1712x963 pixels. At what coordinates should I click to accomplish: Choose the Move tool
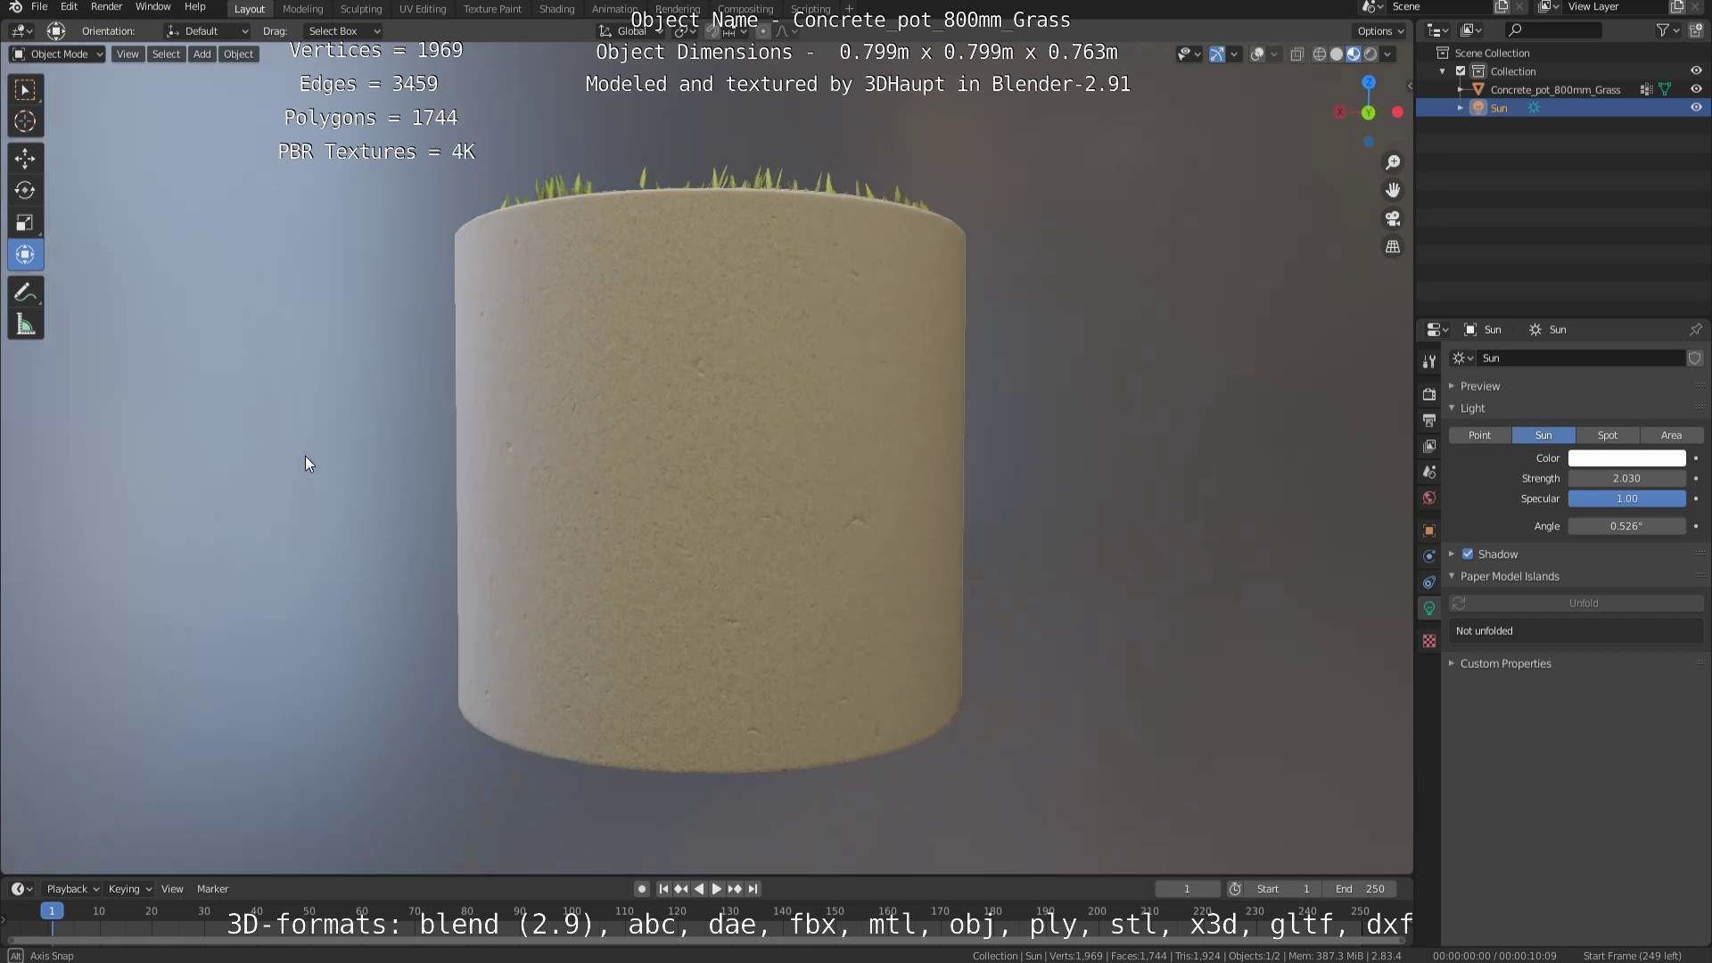(25, 159)
